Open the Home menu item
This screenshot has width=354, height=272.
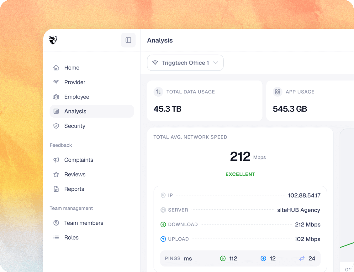click(x=92, y=68)
